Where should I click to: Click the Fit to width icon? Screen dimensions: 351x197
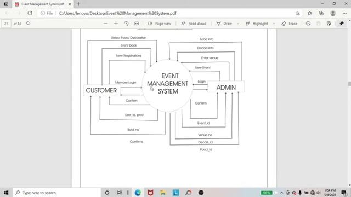click(137, 24)
